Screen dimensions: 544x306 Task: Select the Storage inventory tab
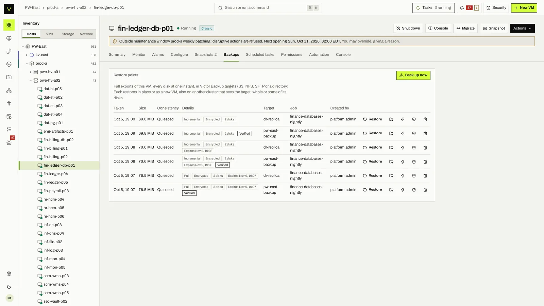pos(68,34)
